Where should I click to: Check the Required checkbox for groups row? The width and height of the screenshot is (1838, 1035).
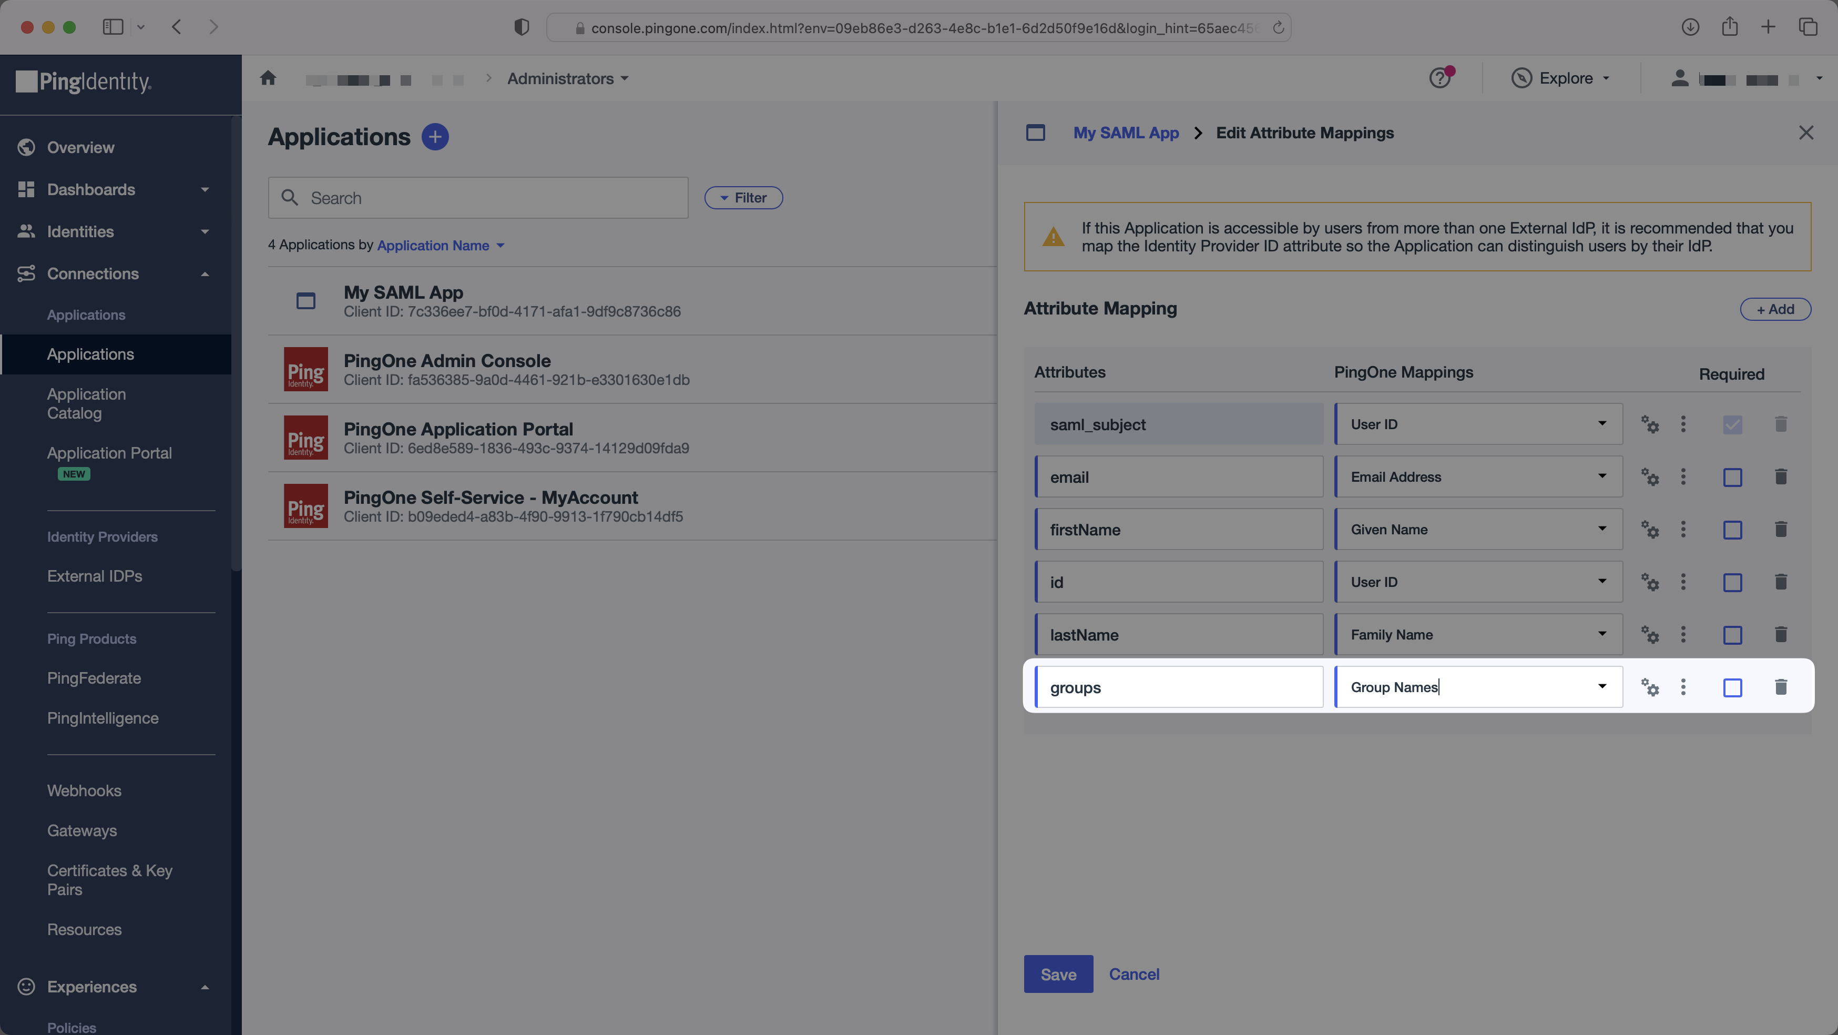(1732, 687)
